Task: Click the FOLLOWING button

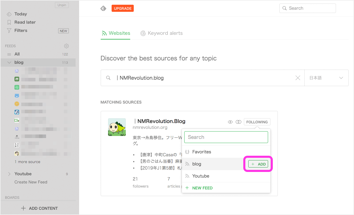Action: coord(257,122)
